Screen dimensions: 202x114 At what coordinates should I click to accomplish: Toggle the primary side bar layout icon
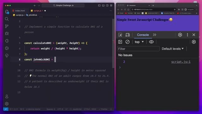99,5
